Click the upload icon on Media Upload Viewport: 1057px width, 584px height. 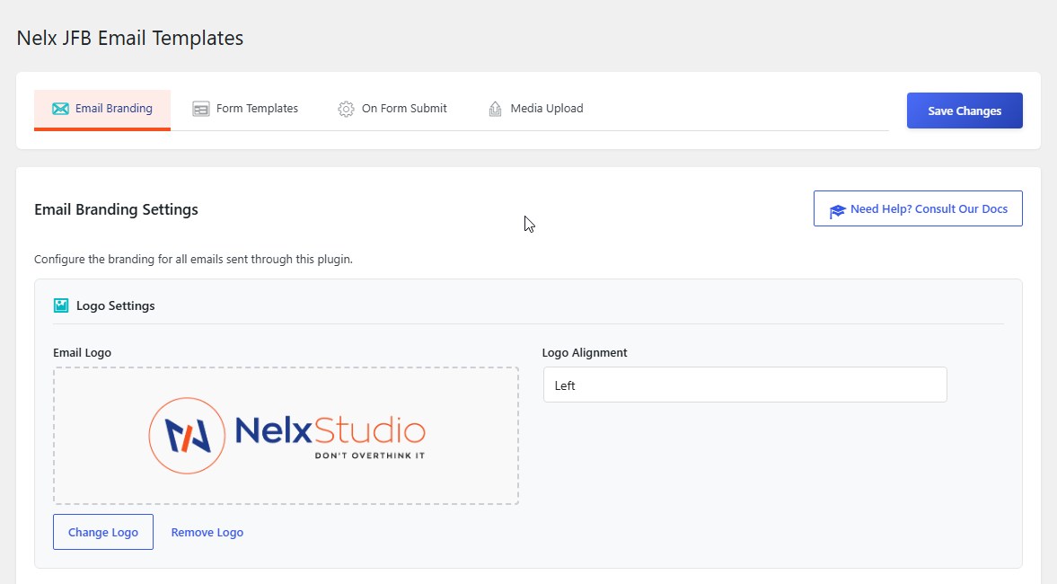click(495, 109)
